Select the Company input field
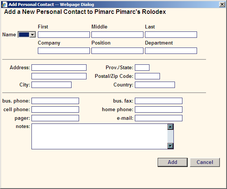The width and height of the screenshot is (227, 189). [64, 51]
